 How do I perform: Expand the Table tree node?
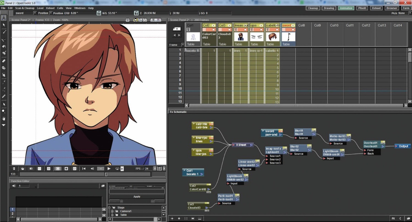coord(112,215)
